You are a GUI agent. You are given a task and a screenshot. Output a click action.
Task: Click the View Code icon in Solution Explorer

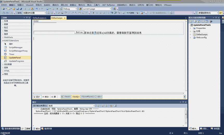(x=203, y=22)
